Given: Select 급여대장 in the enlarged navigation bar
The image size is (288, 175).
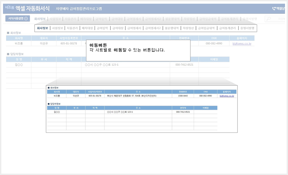Looking at the screenshot, I should coord(118,28).
